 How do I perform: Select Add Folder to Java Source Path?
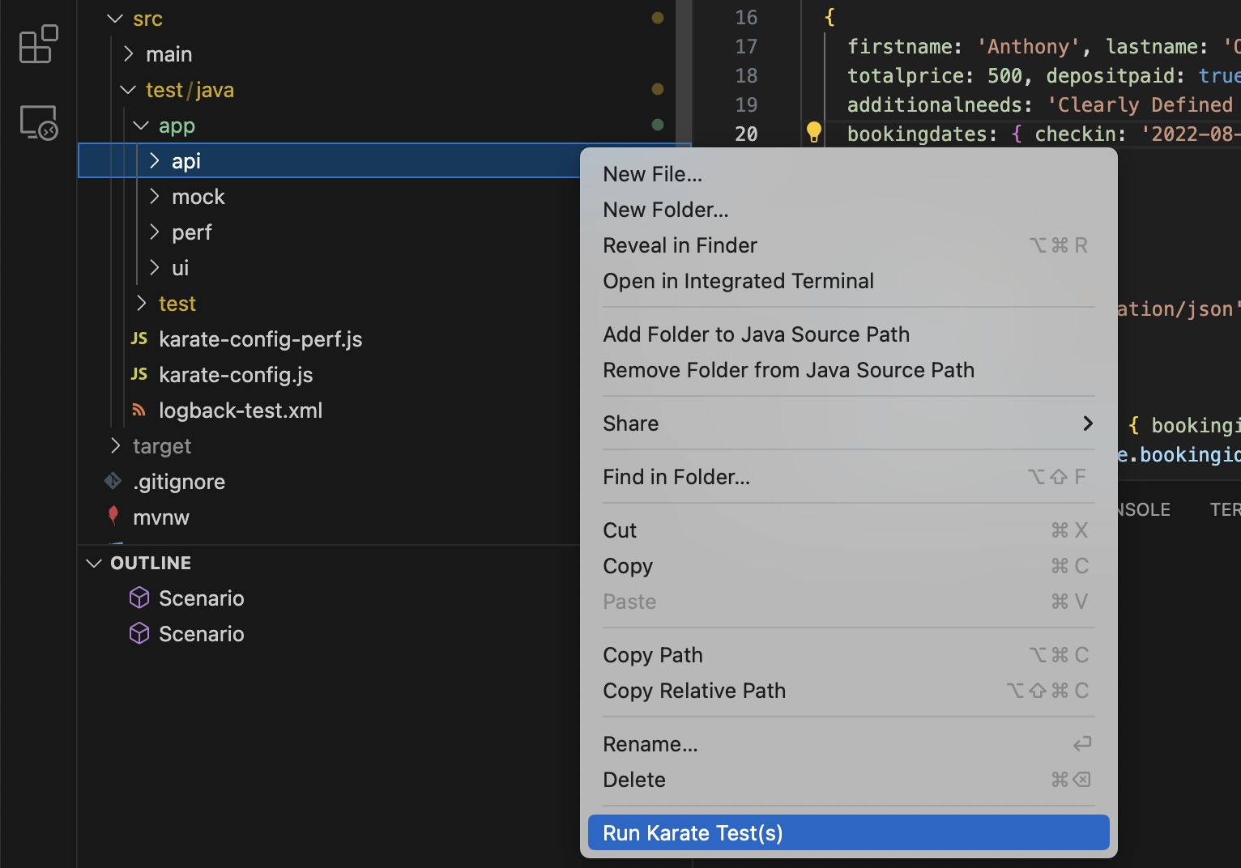coord(848,334)
